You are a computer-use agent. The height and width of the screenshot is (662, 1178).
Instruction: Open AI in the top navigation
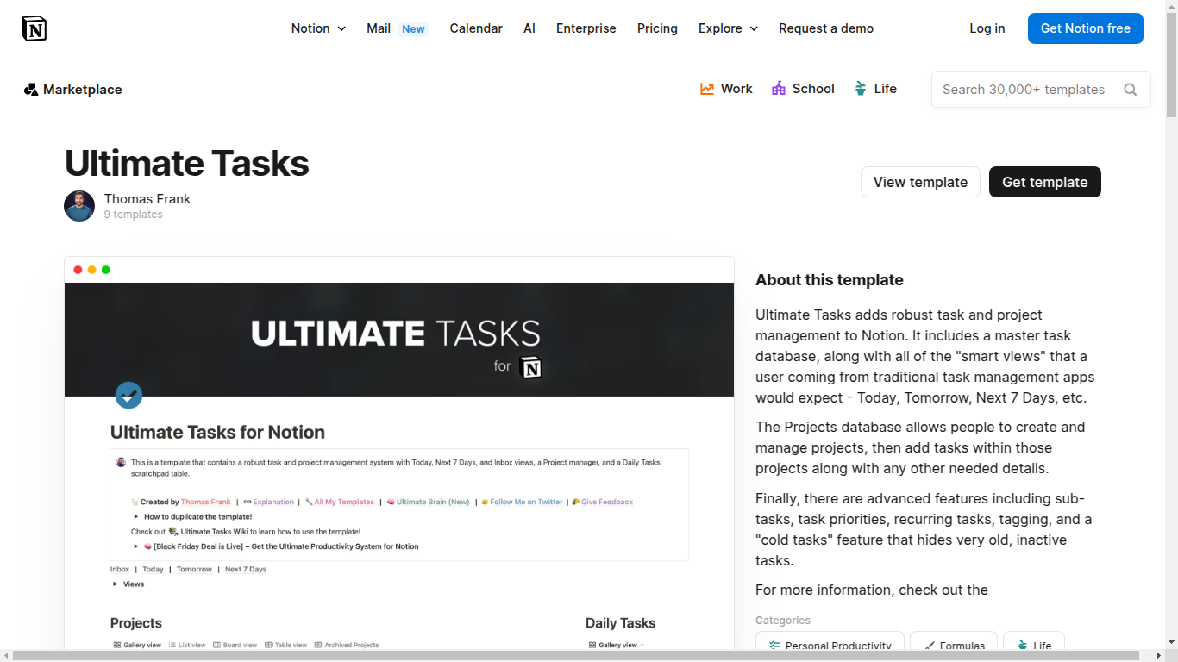point(529,28)
